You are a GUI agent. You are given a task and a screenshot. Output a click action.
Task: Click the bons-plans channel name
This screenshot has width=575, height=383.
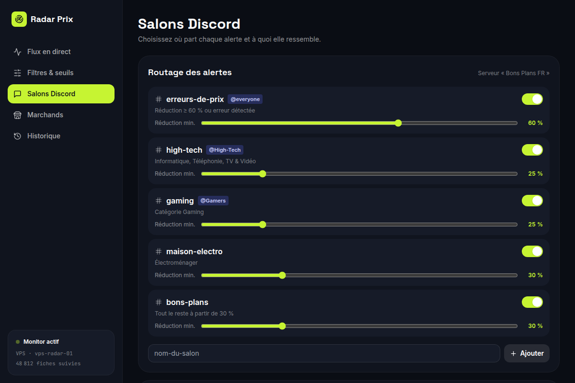point(187,302)
